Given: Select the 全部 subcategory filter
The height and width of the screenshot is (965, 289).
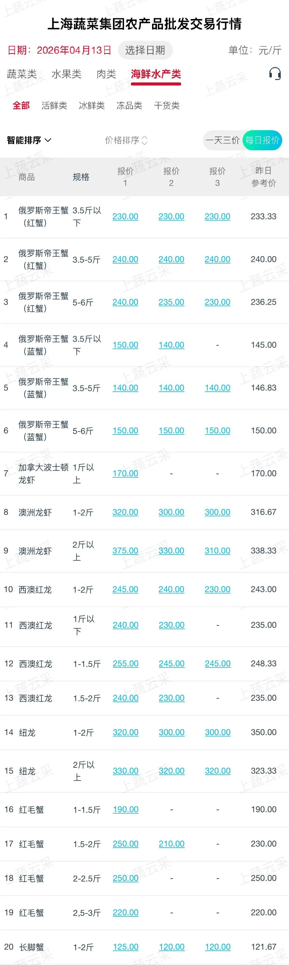Looking at the screenshot, I should [21, 106].
